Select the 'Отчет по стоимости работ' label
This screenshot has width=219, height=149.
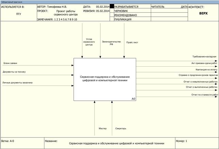click(205, 95)
